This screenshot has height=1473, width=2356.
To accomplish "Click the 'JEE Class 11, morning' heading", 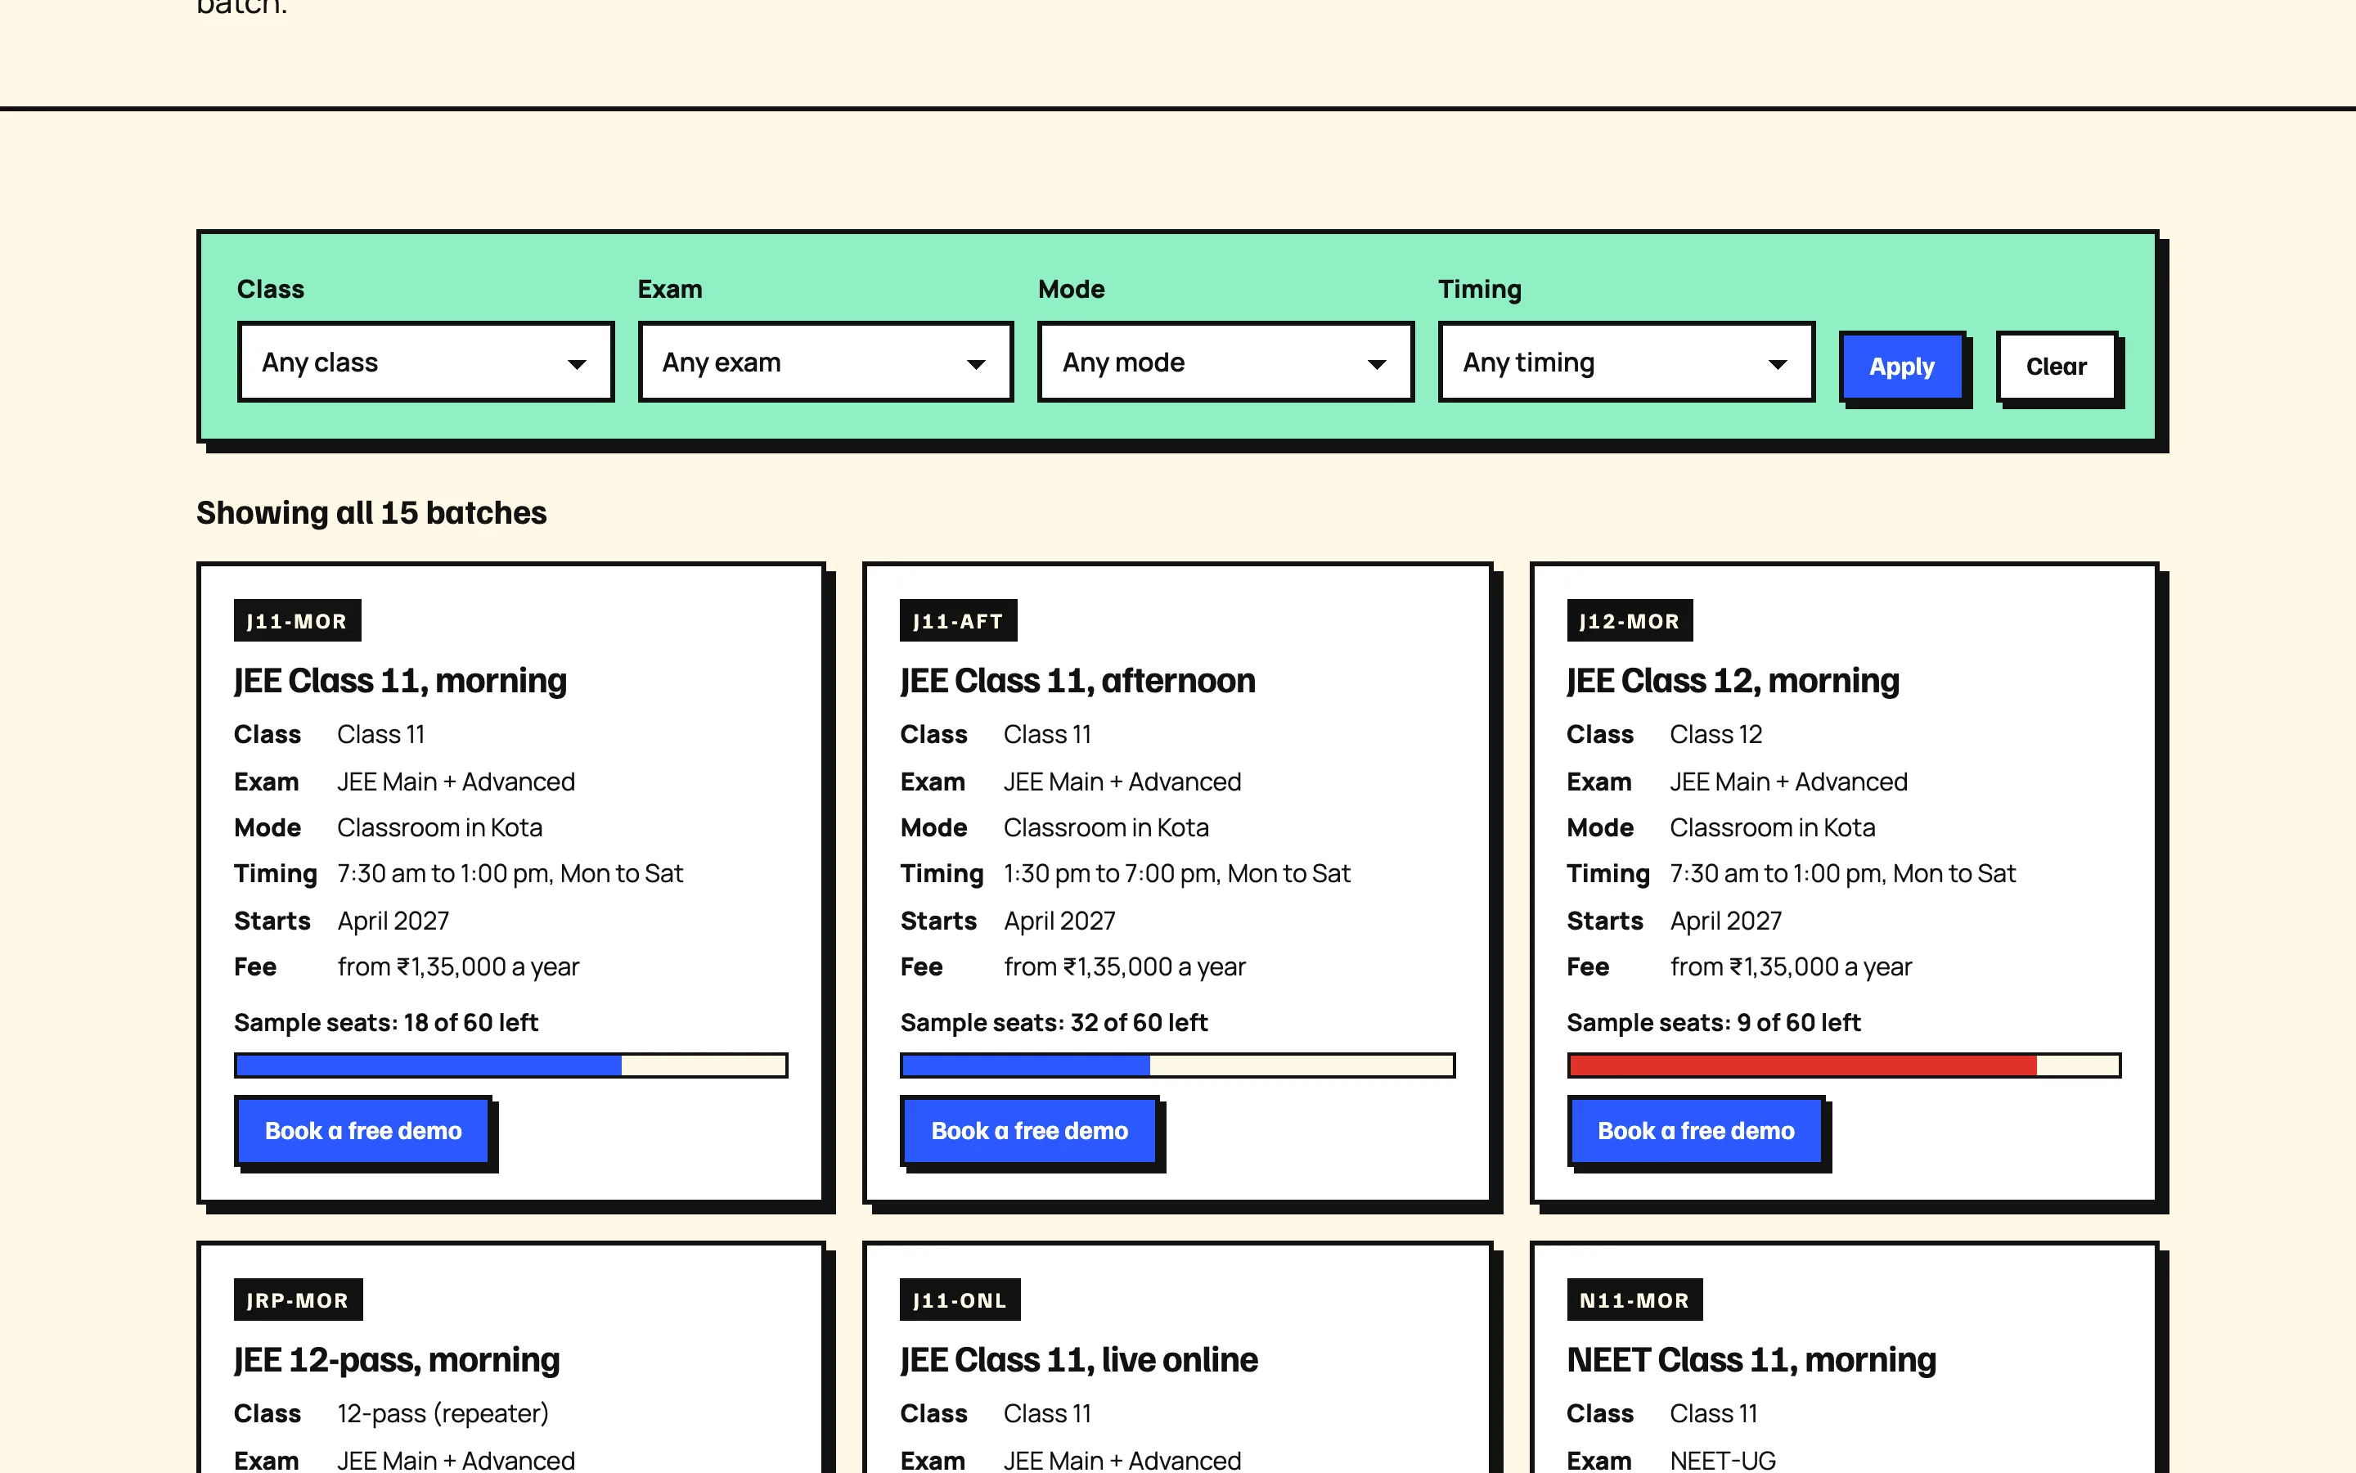I will click(400, 680).
